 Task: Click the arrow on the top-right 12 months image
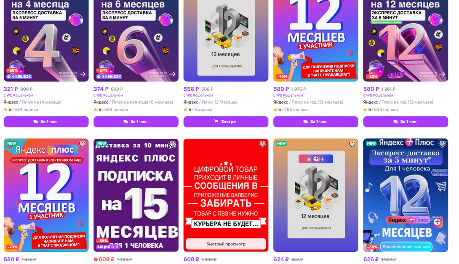(x=442, y=74)
